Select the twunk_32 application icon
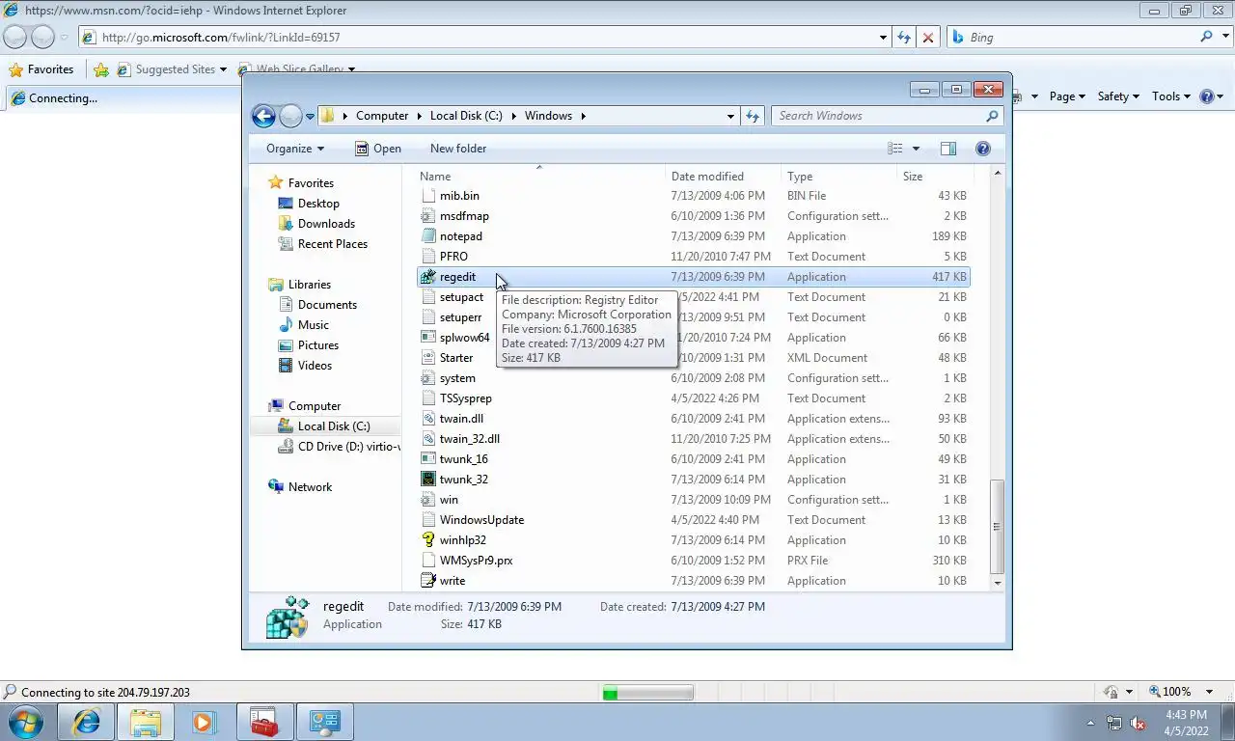This screenshot has width=1235, height=741. click(x=429, y=480)
